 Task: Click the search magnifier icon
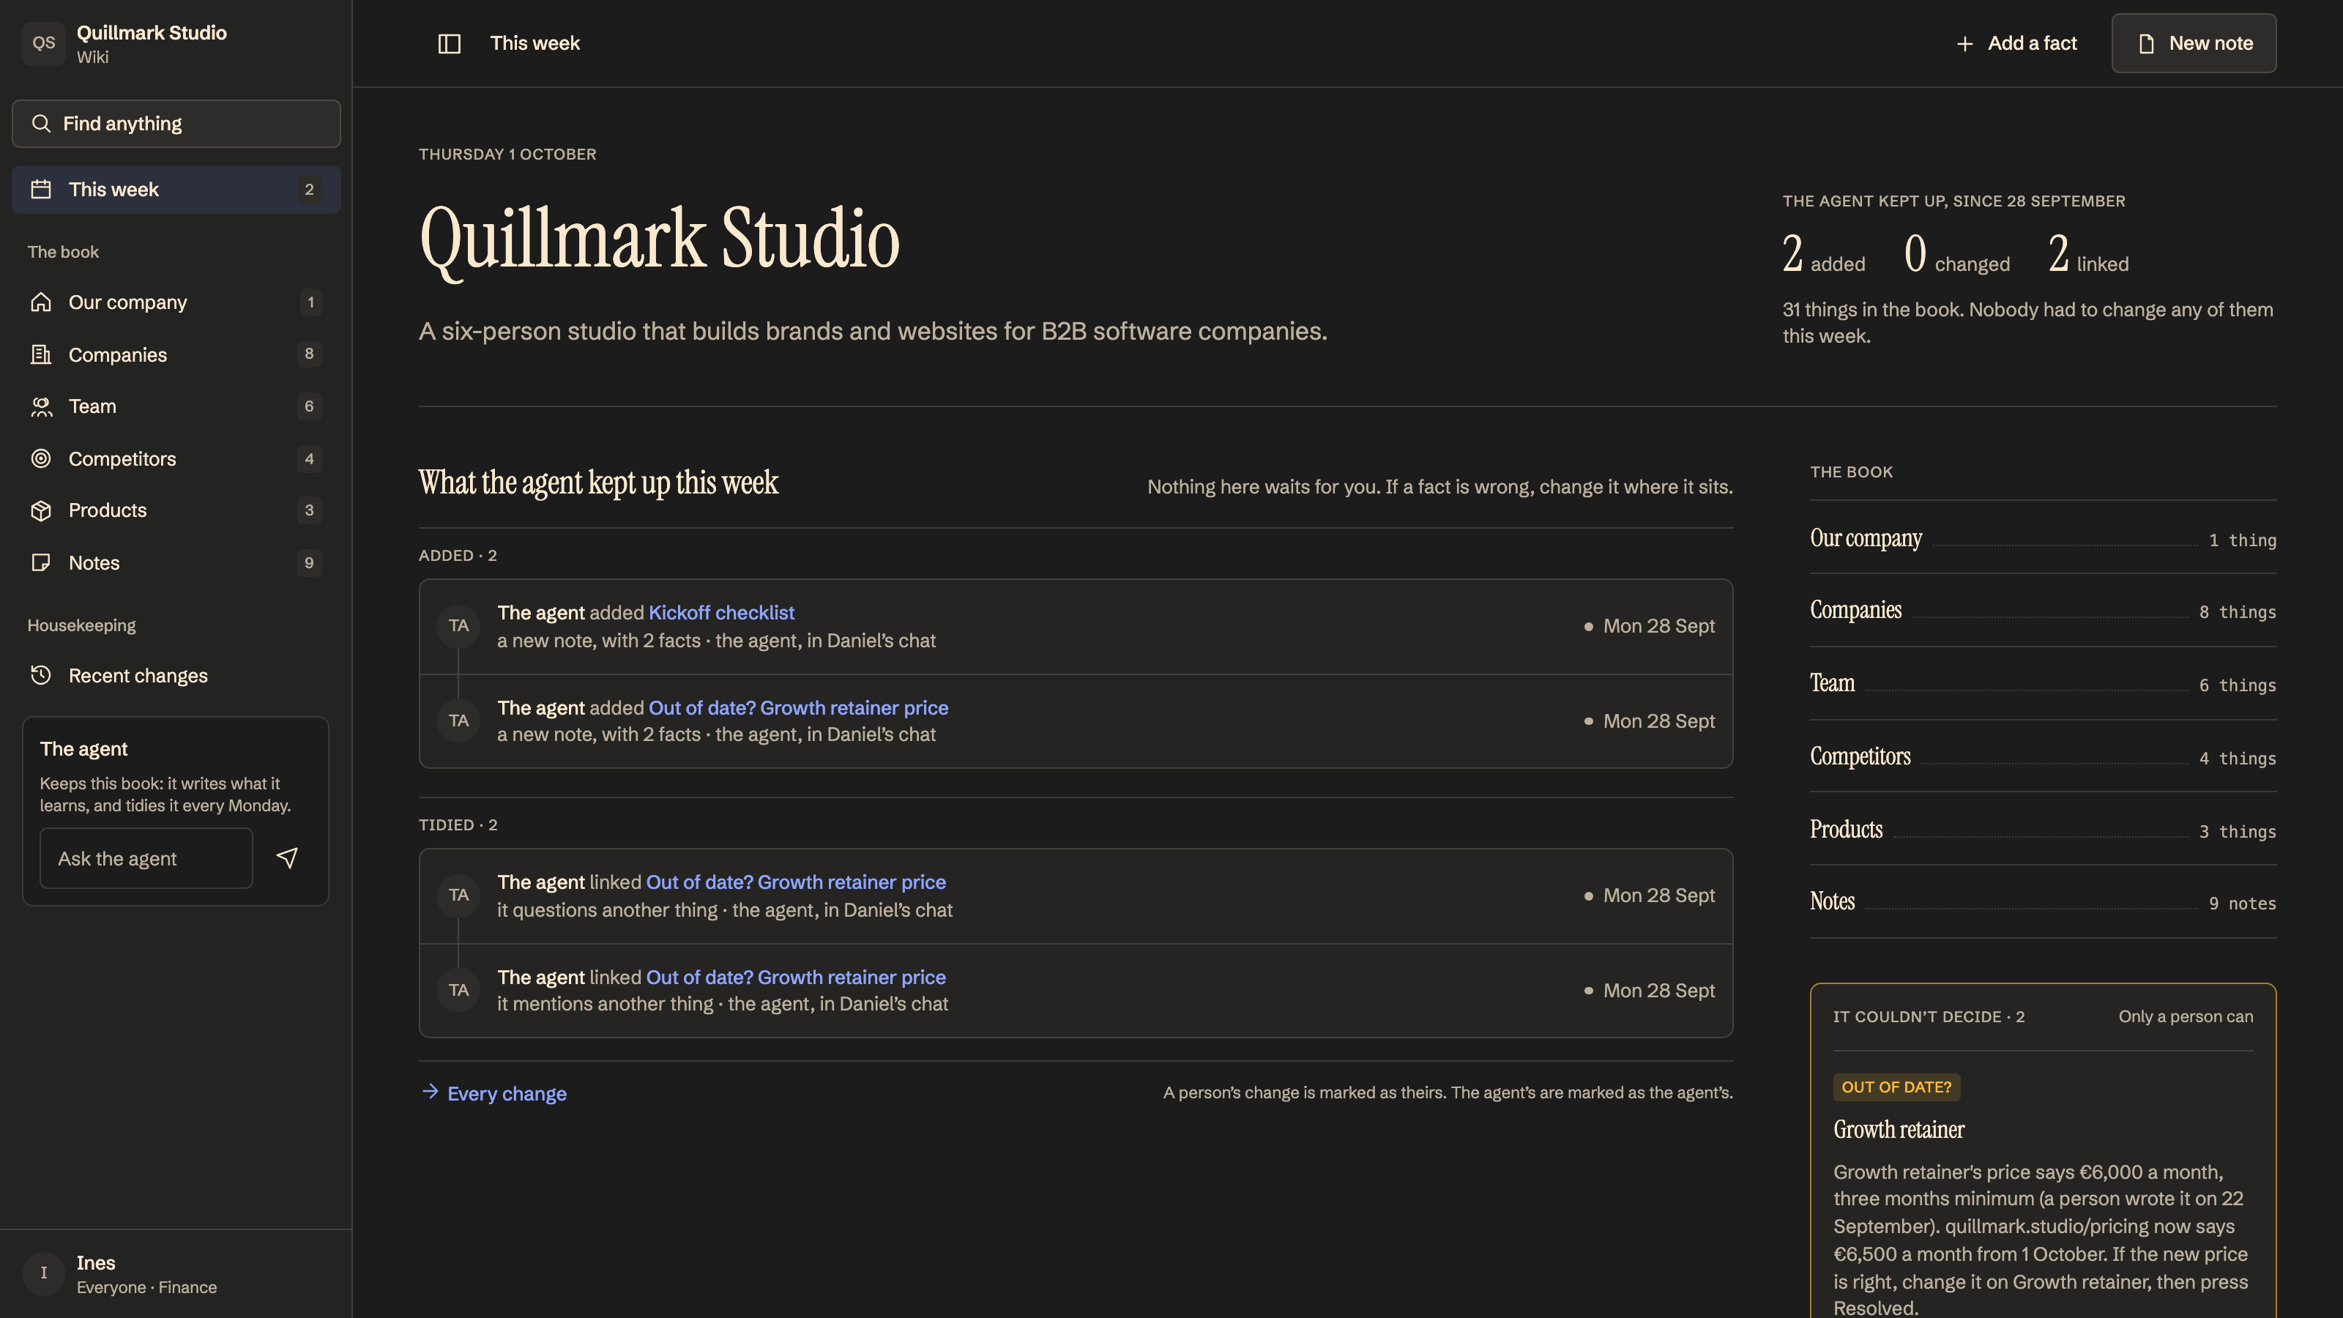click(x=41, y=123)
